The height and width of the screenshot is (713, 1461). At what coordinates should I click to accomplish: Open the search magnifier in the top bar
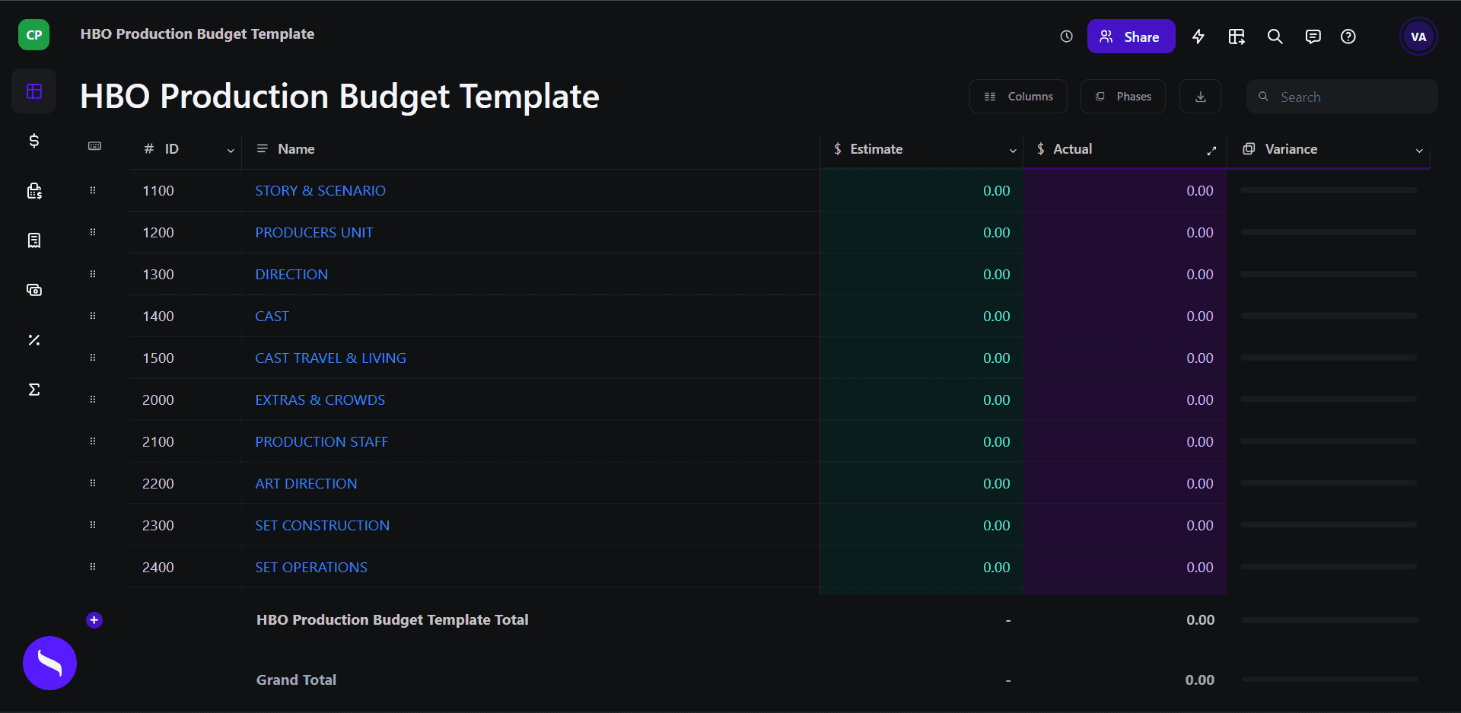(1275, 36)
